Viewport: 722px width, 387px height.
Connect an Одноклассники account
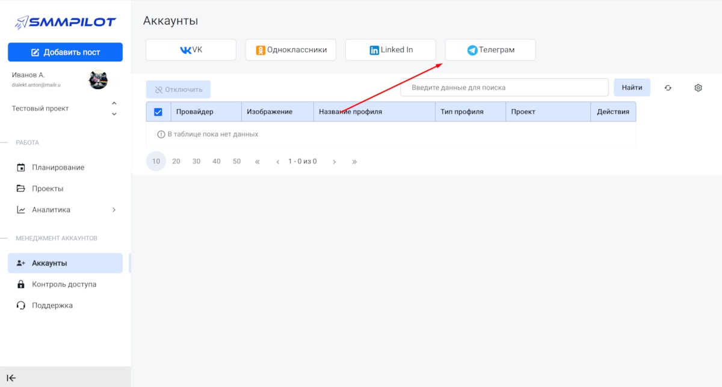coord(291,50)
